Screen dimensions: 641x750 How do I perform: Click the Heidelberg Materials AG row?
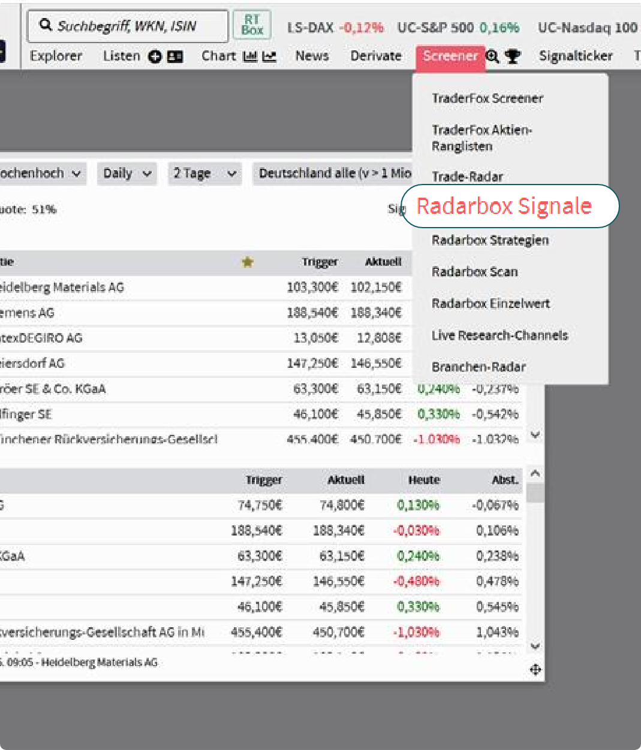(63, 288)
